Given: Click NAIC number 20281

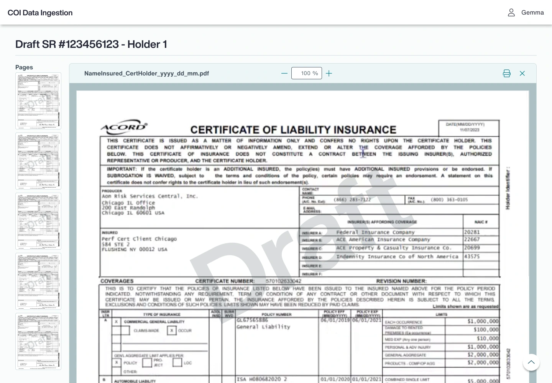Looking at the screenshot, I should click(x=472, y=232).
